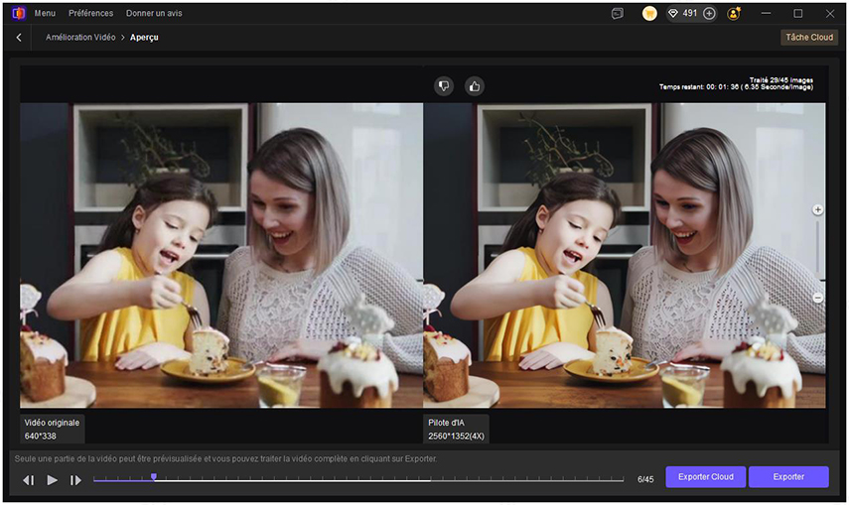This screenshot has height=505, width=849.
Task: Play the video preview
Action: pyautogui.click(x=53, y=480)
